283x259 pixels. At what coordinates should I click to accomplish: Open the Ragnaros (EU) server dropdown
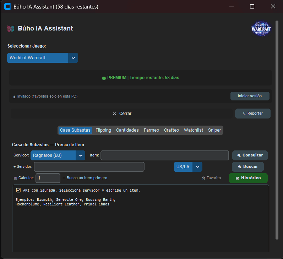(58, 155)
